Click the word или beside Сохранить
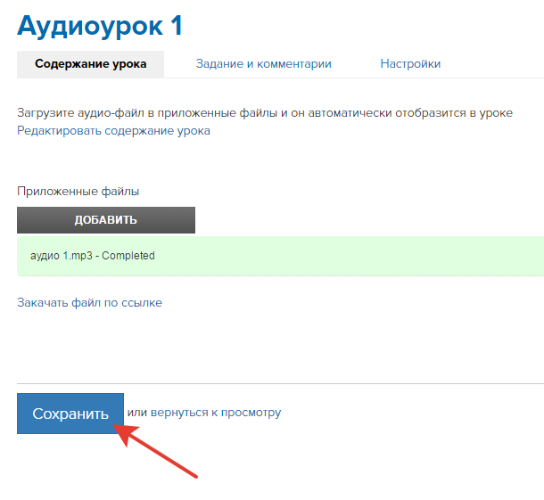544x500 pixels. [x=136, y=413]
